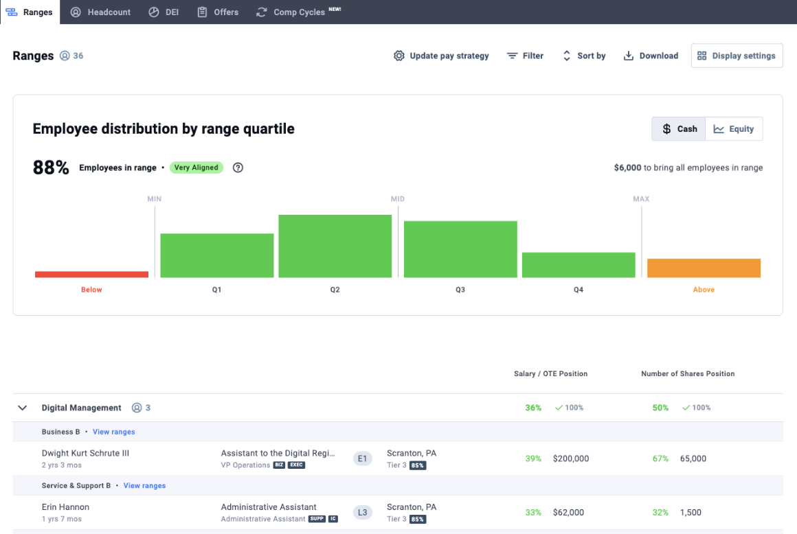
Task: Collapse the Digital Management group
Action: [23, 408]
